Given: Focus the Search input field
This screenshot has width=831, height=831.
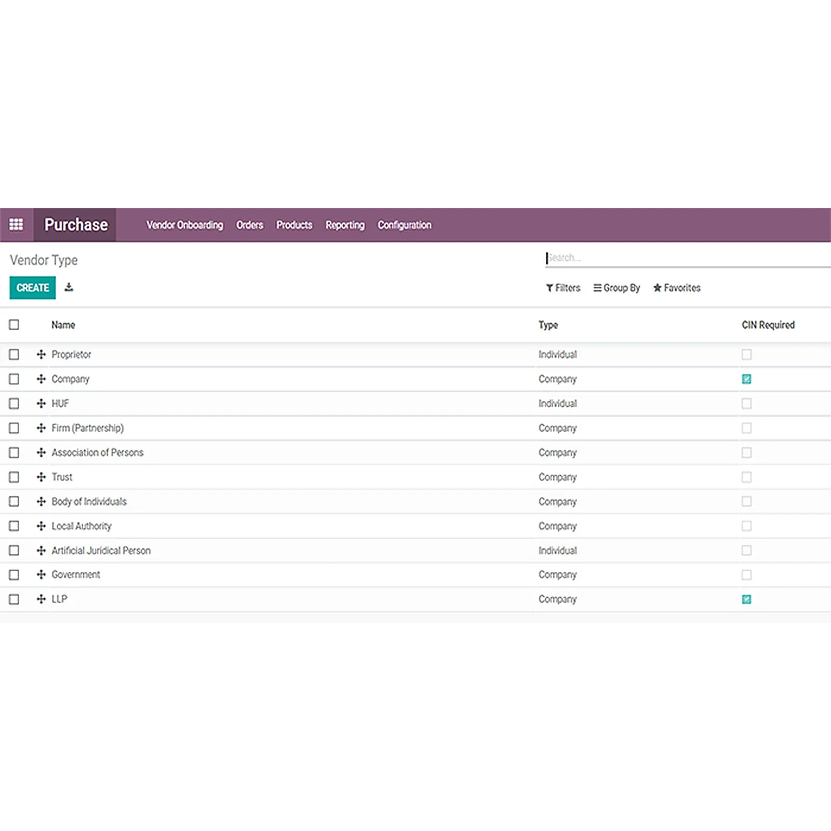Looking at the screenshot, I should [x=687, y=258].
